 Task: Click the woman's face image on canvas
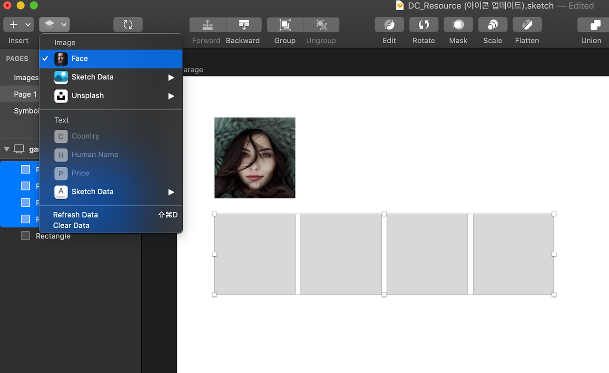255,158
